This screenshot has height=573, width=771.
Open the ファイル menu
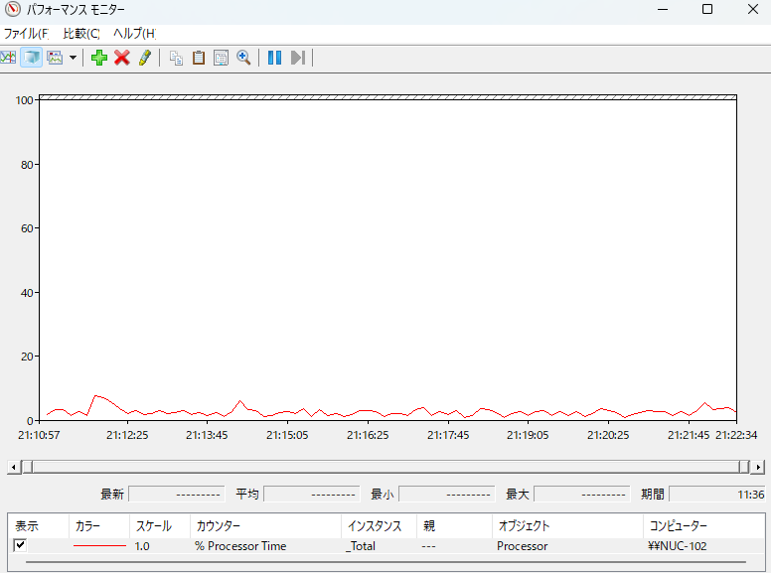[25, 33]
